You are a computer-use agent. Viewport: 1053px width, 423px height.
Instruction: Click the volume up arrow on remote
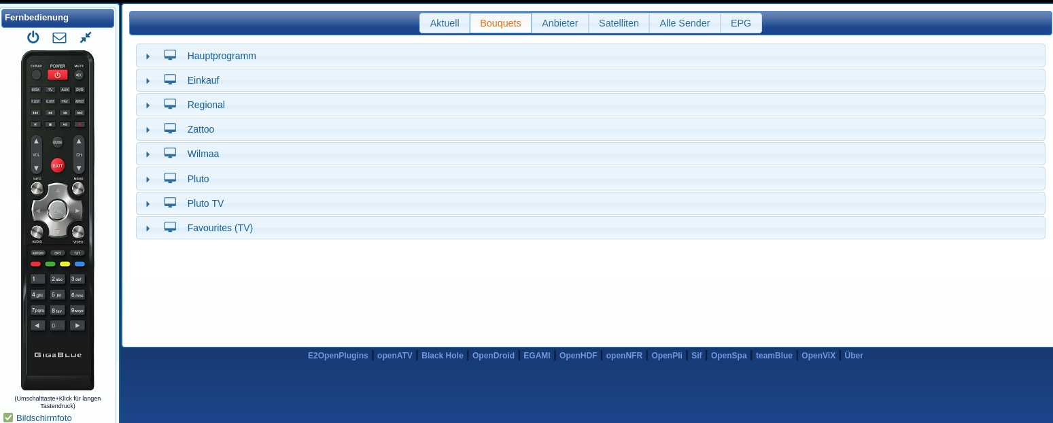coord(36,141)
